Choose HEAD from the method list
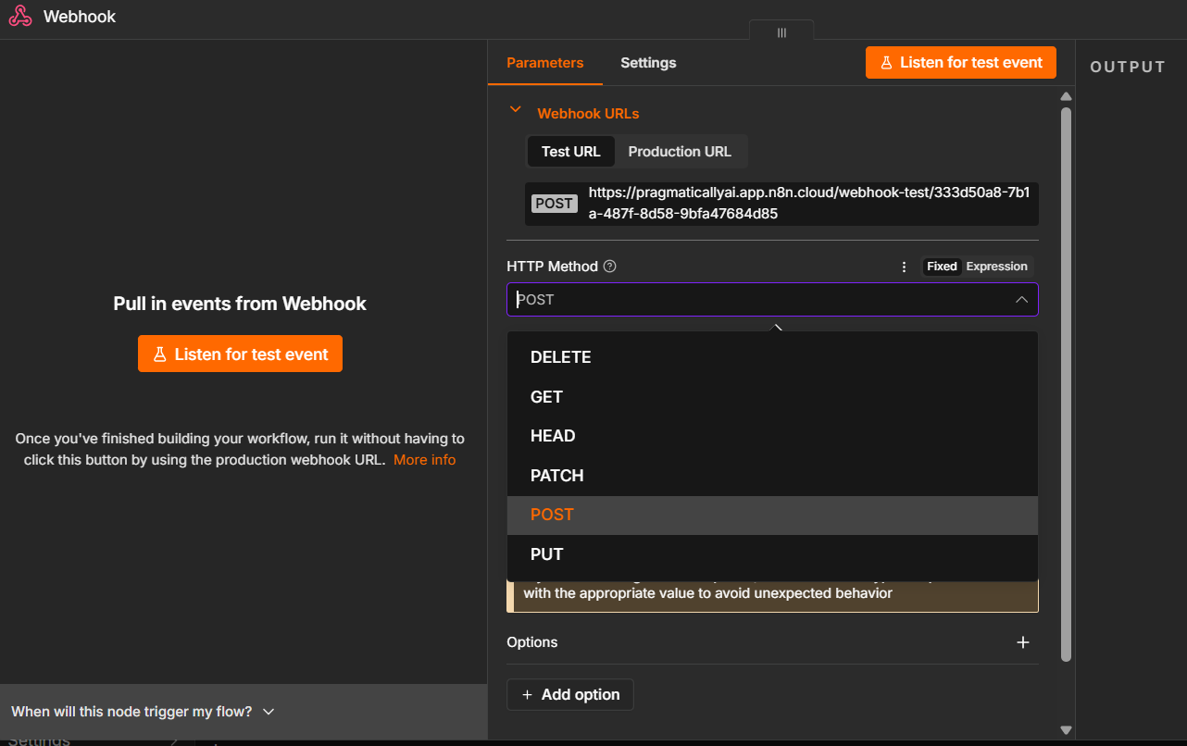Viewport: 1187px width, 746px height. 772,436
